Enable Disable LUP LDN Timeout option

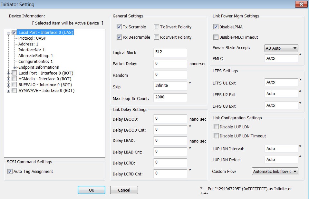(216, 136)
